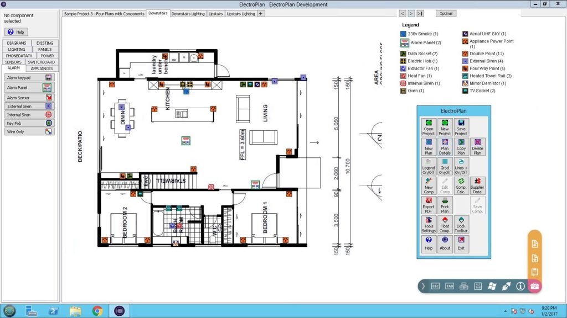Save the project via Save Project icon
The image size is (567, 318).
pos(461,128)
